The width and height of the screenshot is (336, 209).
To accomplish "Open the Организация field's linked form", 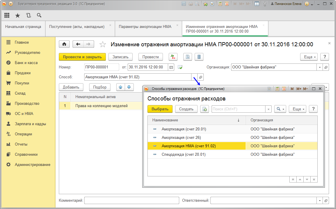I will 326,67.
